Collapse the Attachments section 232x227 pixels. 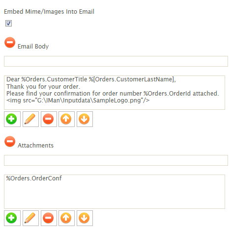coord(10,141)
